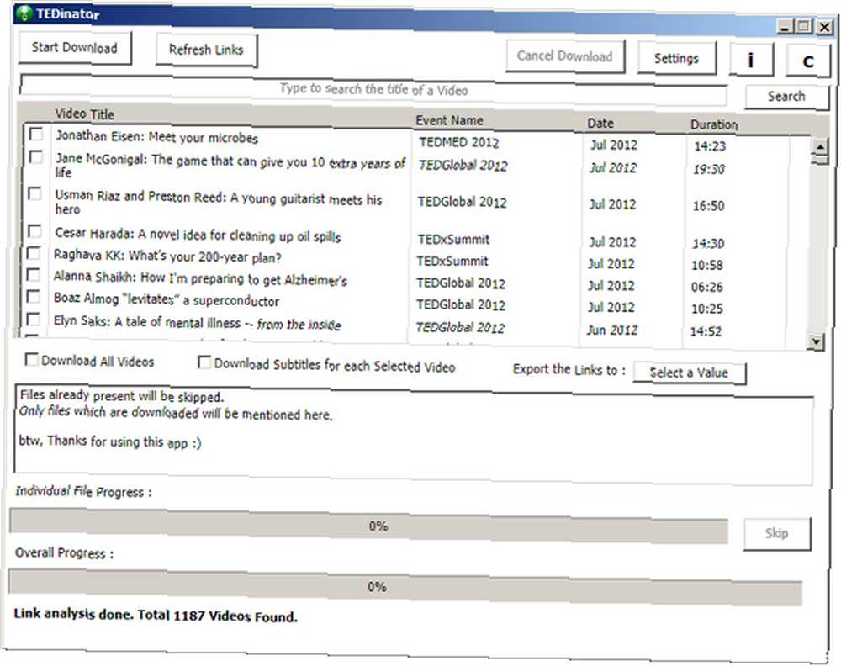Skip the current file download
This screenshot has width=841, height=666.
[x=776, y=533]
